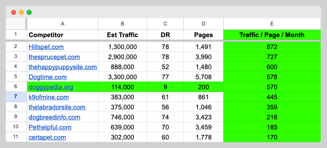Click the select-all corner cell
The height and width of the screenshot is (148, 327).
[16, 24]
